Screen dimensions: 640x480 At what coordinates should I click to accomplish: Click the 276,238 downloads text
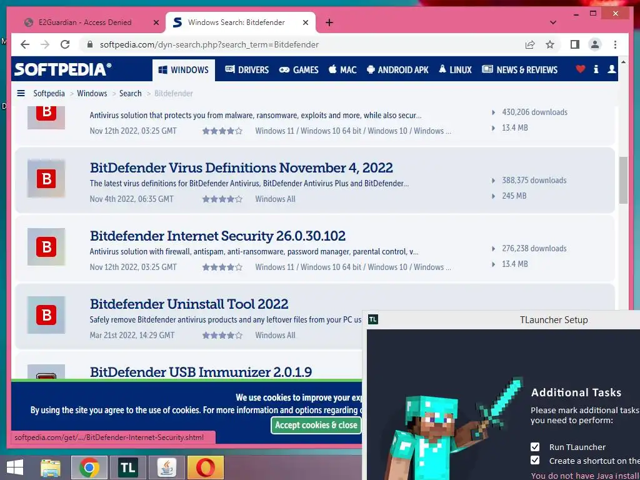534,248
